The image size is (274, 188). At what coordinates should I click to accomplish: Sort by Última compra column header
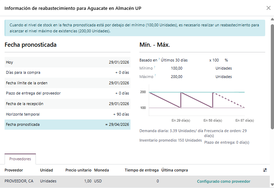174,170
